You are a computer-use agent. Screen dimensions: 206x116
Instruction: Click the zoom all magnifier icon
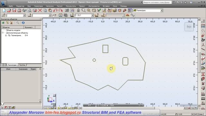click(89, 10)
